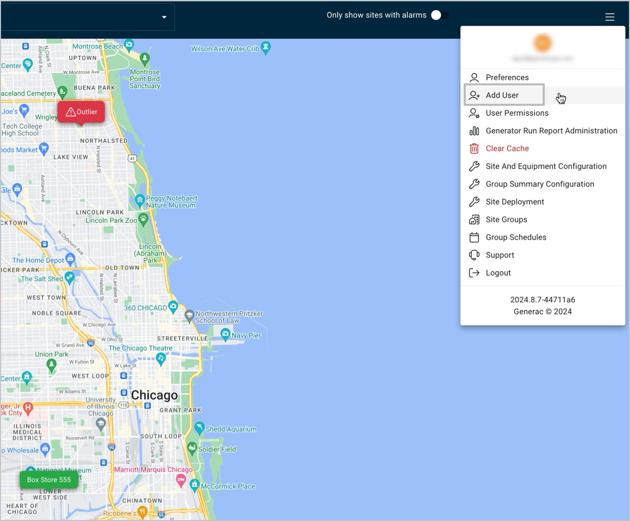Viewport: 630px width, 521px height.
Task: Click the Support headset icon
Action: pyautogui.click(x=474, y=255)
